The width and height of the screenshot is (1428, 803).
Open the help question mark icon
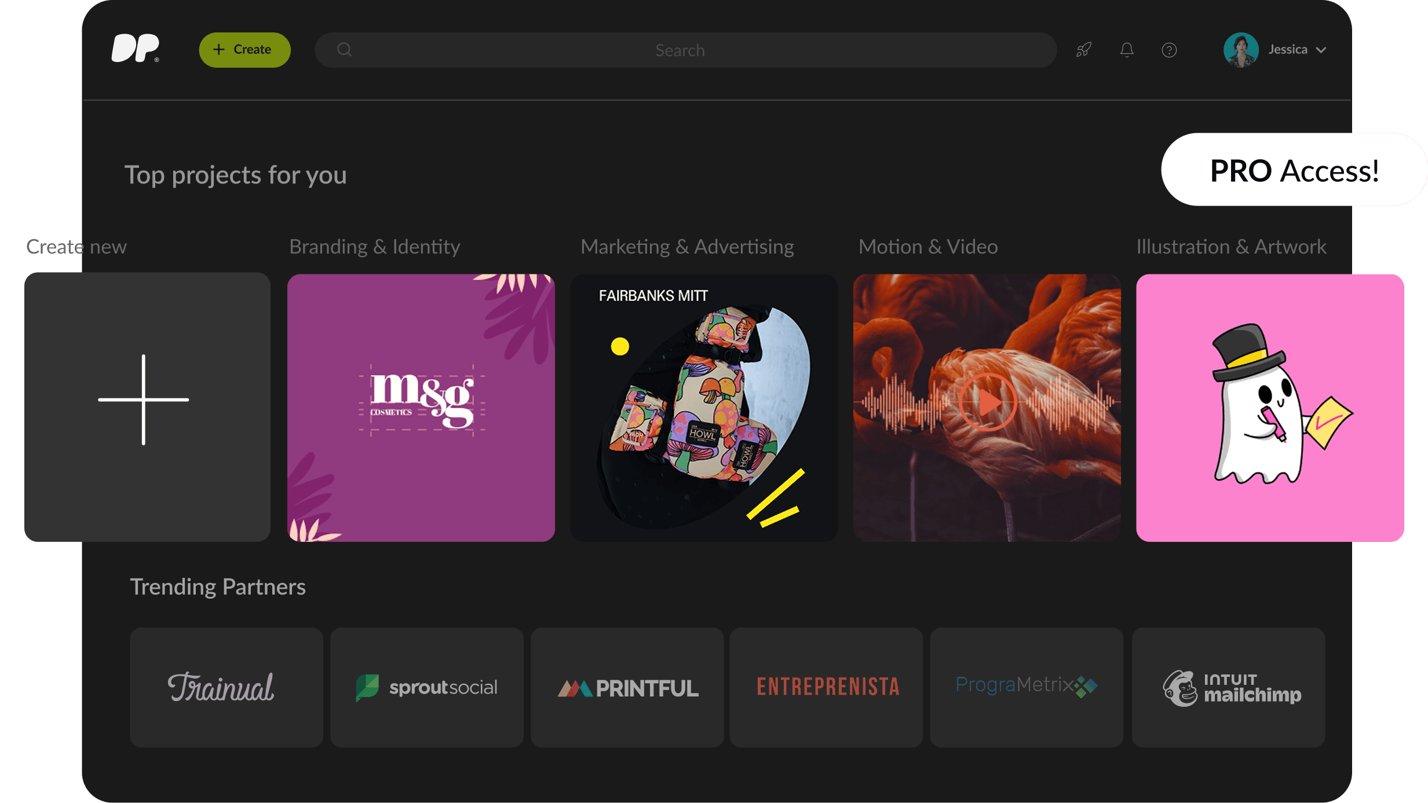coord(1169,50)
